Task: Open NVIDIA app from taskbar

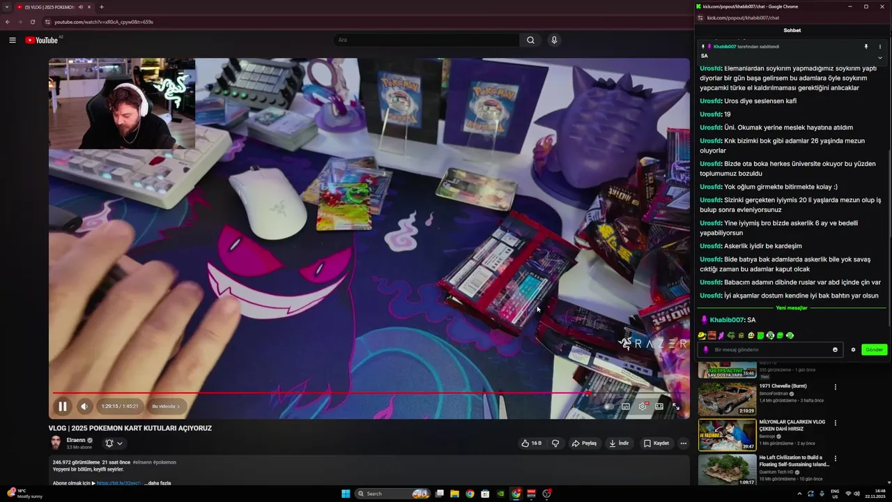Action: click(500, 494)
